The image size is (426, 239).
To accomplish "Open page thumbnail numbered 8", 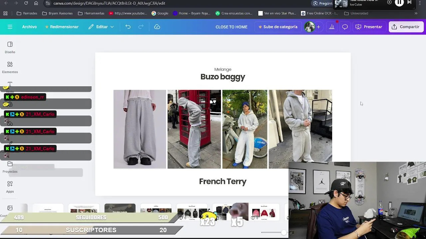I will point(264,212).
